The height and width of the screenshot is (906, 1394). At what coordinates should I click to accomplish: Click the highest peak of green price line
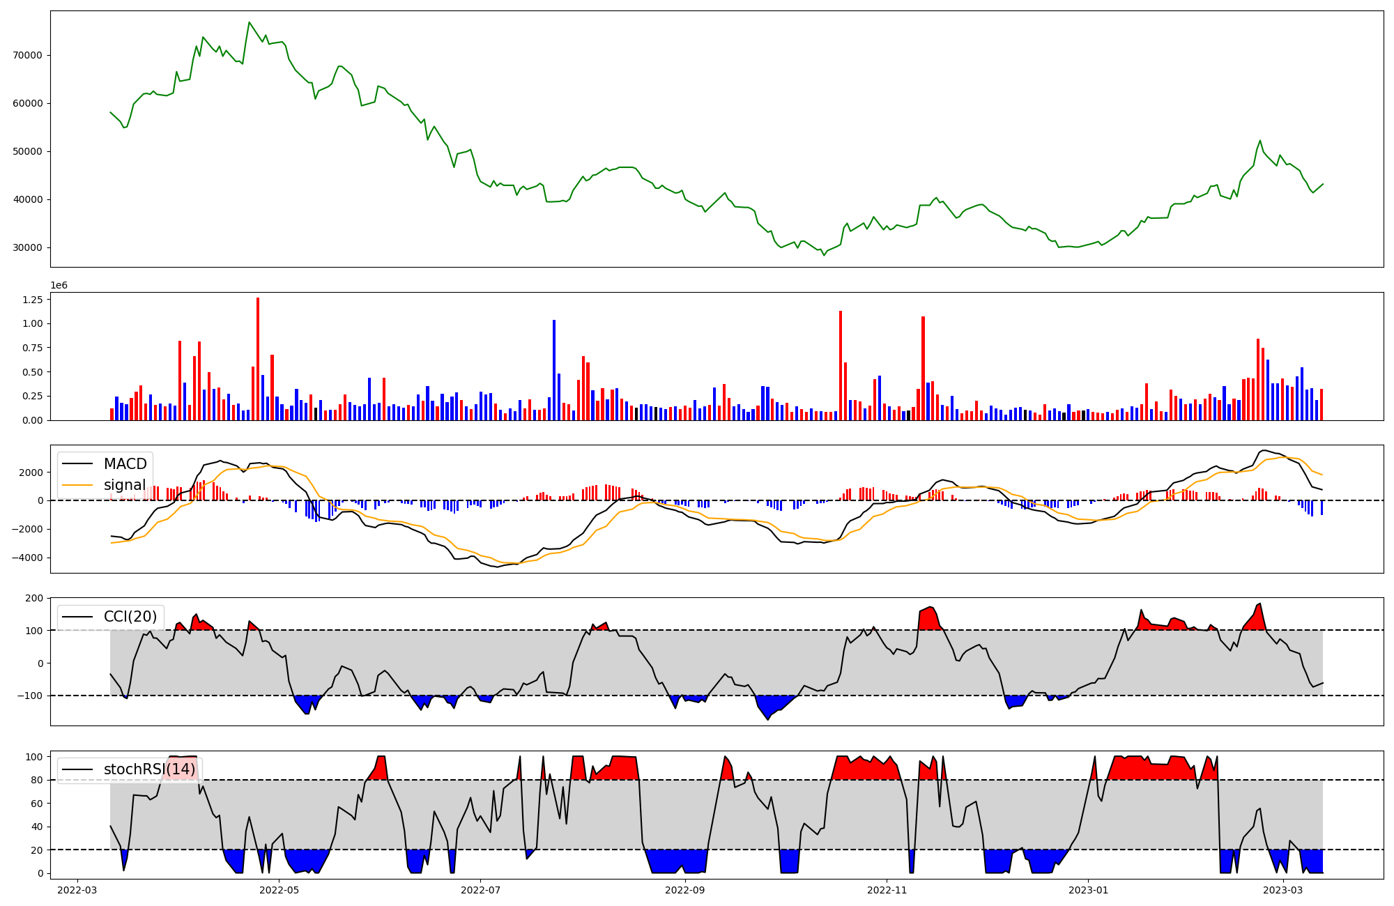pyautogui.click(x=249, y=23)
